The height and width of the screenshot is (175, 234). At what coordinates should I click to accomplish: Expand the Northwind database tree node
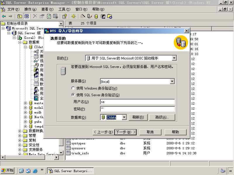(x=25, y=117)
